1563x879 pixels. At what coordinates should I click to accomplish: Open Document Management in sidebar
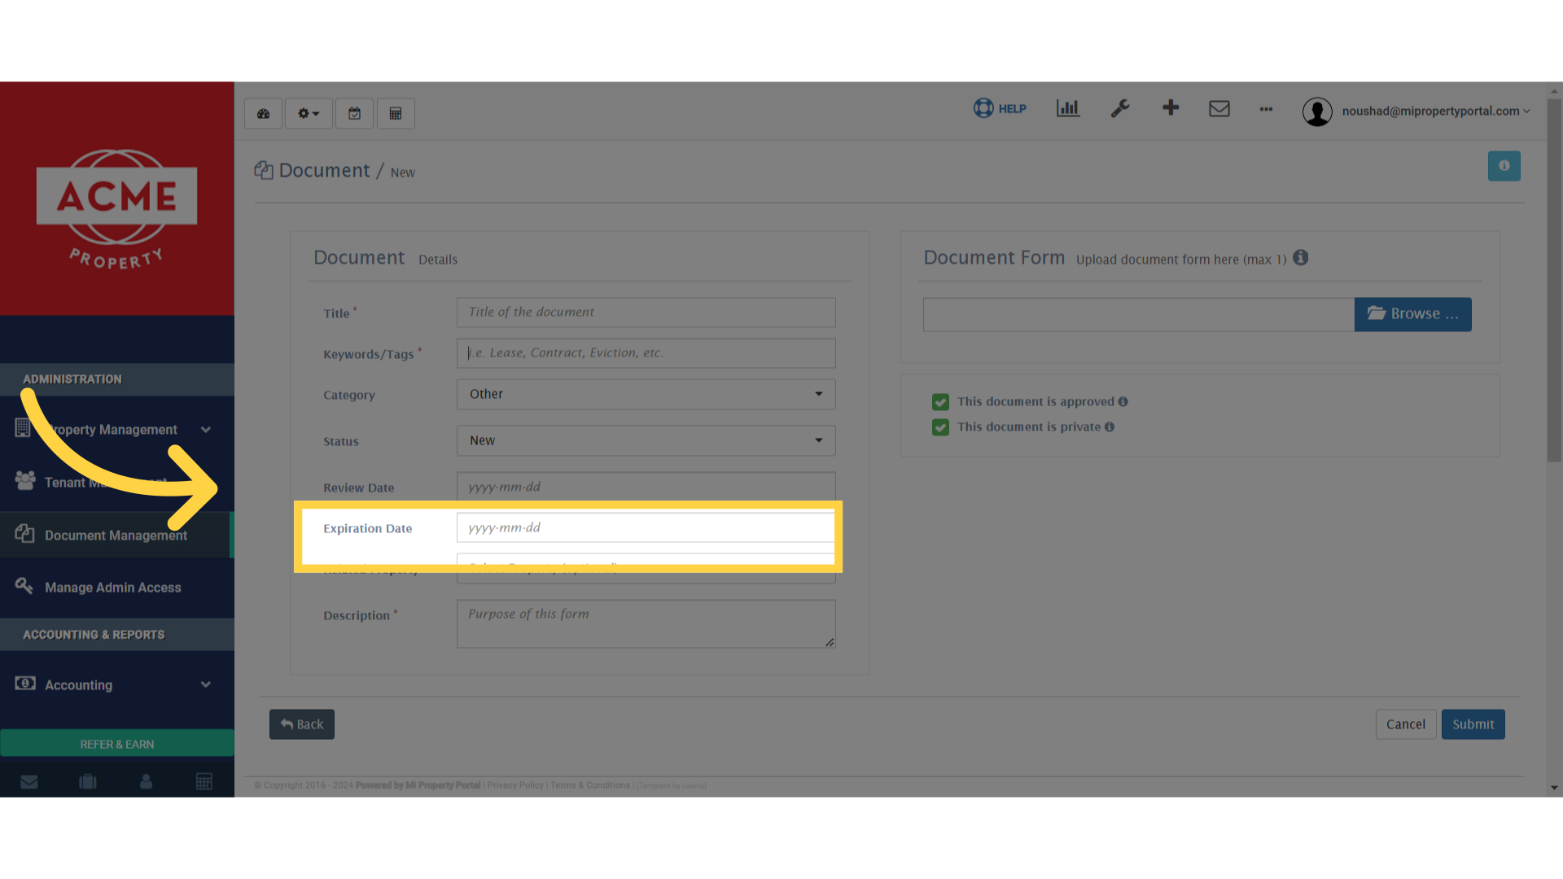(117, 536)
